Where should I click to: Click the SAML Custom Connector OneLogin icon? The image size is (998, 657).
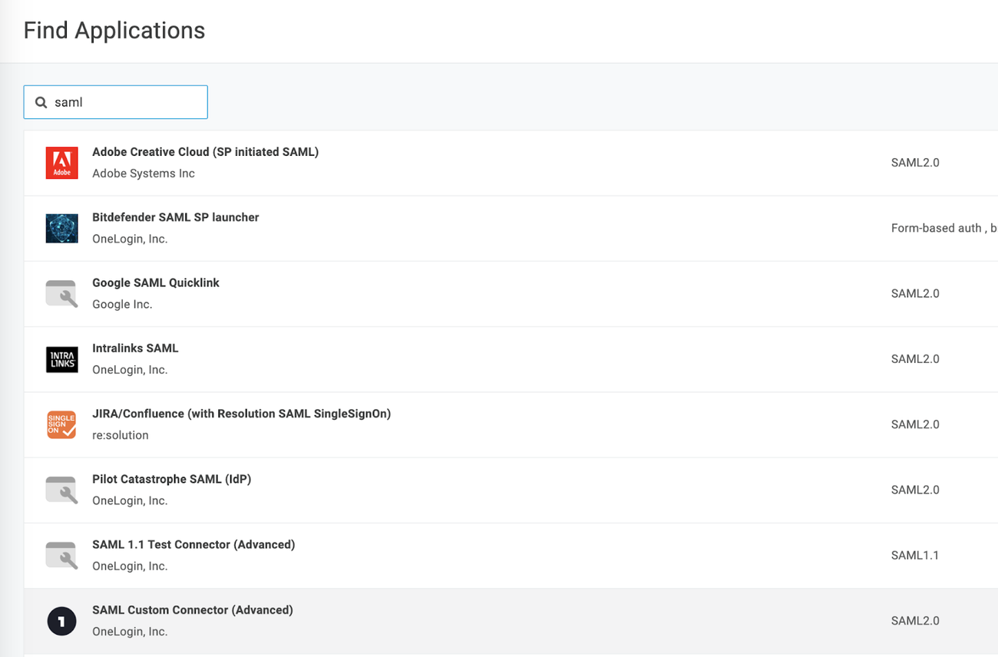(x=61, y=621)
